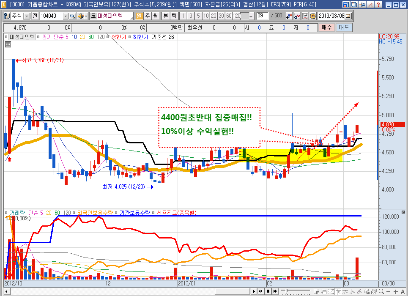Screen dimensions: 408x296
Task: Click the speaker sound alert icon
Action: pyautogui.click(x=80, y=16)
